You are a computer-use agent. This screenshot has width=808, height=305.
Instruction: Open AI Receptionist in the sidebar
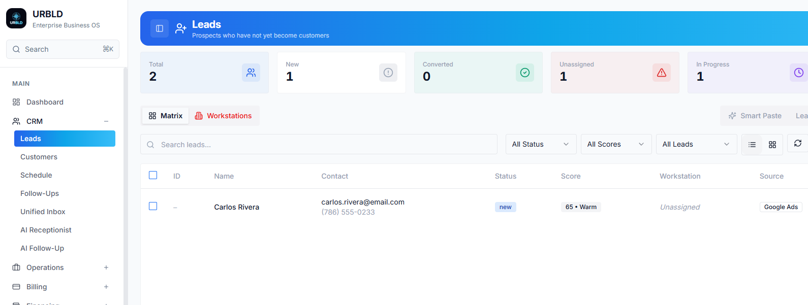(x=46, y=230)
